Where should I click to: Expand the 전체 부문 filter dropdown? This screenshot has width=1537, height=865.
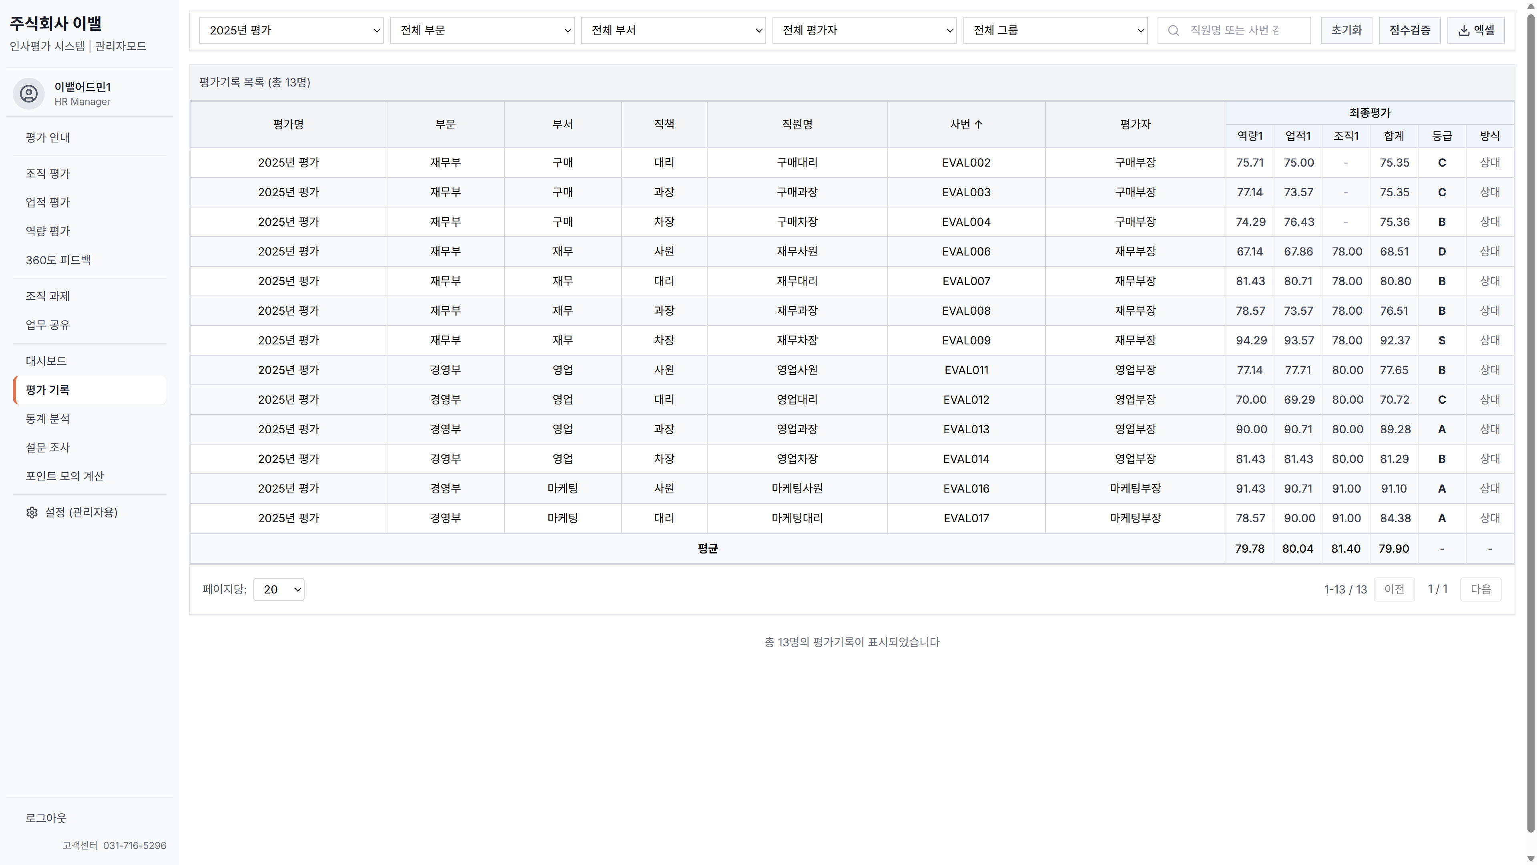482,30
